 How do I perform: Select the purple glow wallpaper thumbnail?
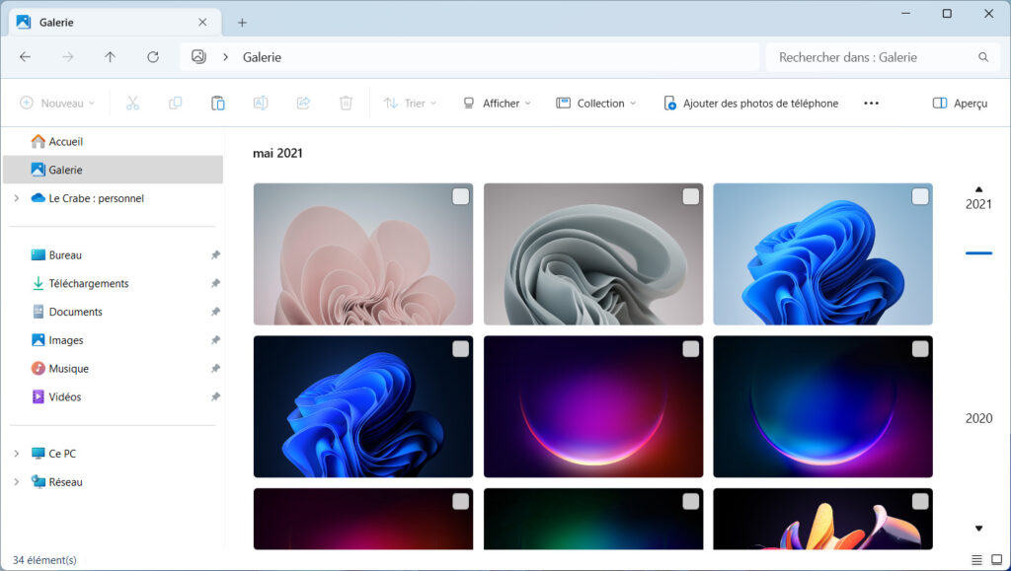[593, 406]
